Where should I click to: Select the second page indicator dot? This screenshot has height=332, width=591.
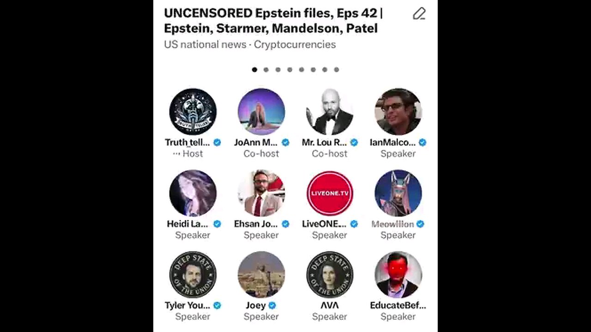(266, 70)
